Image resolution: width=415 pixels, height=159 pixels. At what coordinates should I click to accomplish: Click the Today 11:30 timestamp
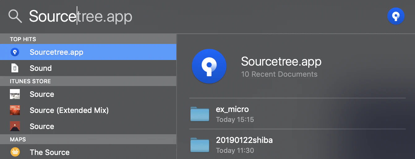coord(235,151)
